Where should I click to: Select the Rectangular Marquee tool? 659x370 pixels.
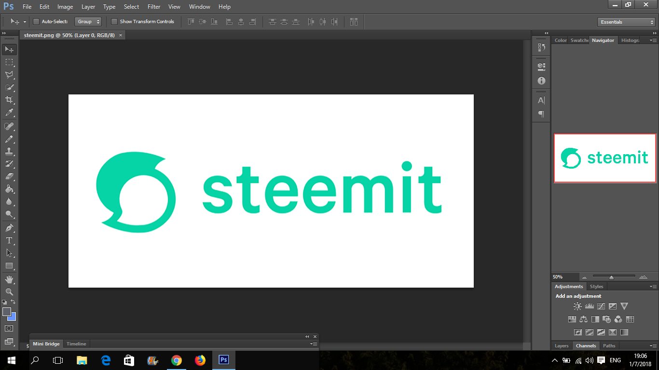pyautogui.click(x=9, y=62)
